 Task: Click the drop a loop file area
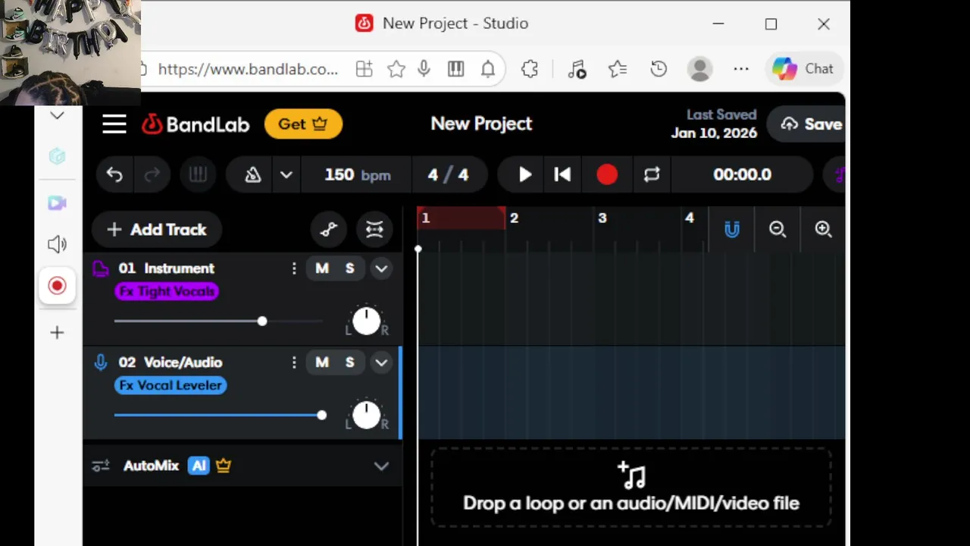click(630, 488)
